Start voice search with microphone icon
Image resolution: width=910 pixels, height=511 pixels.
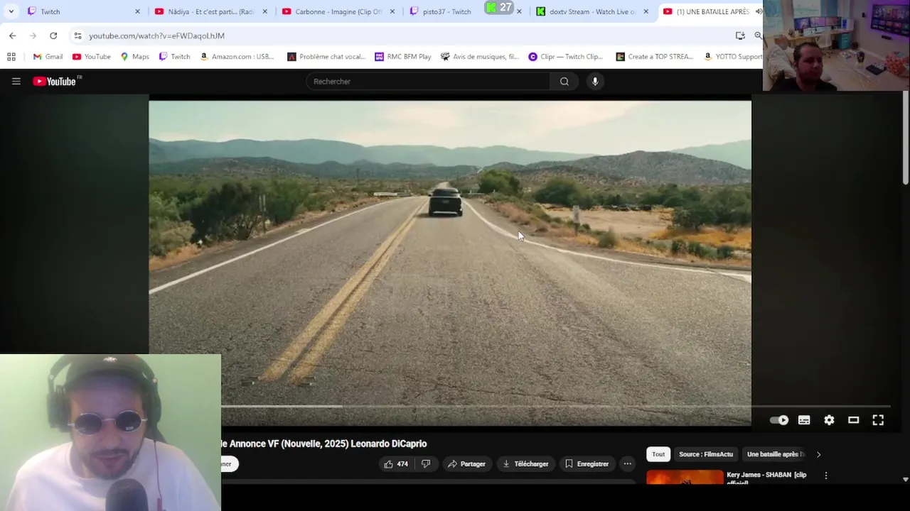tap(595, 82)
